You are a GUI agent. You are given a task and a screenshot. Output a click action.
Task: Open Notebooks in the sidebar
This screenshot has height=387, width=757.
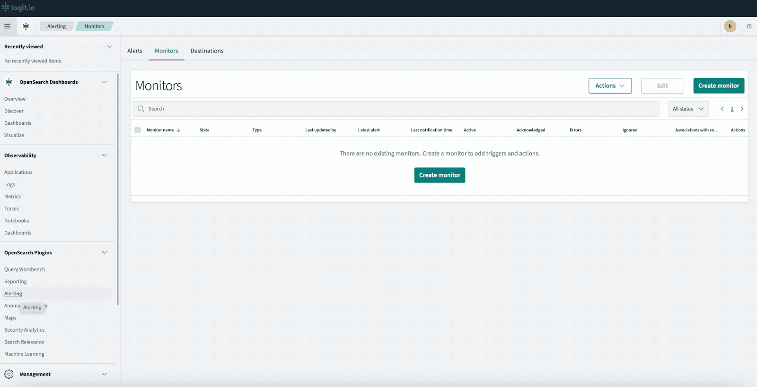tap(17, 221)
